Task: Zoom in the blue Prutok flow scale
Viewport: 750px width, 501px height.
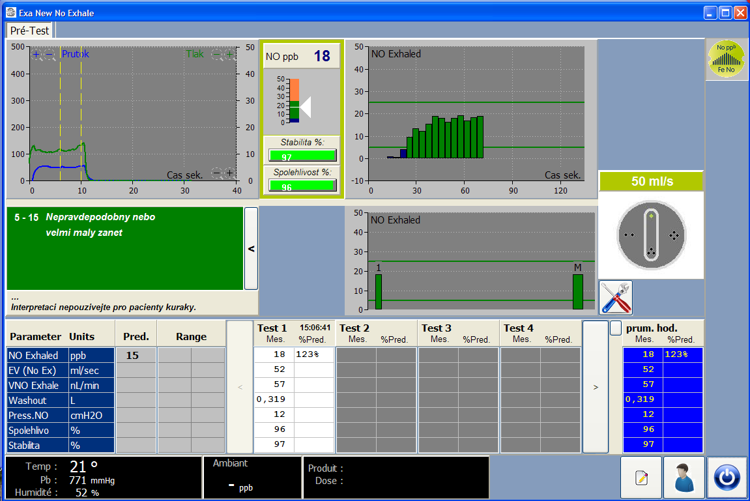Action: tap(36, 54)
